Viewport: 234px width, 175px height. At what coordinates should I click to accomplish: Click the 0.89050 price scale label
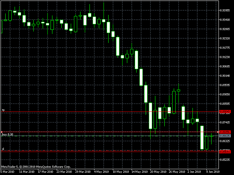pos(225,94)
